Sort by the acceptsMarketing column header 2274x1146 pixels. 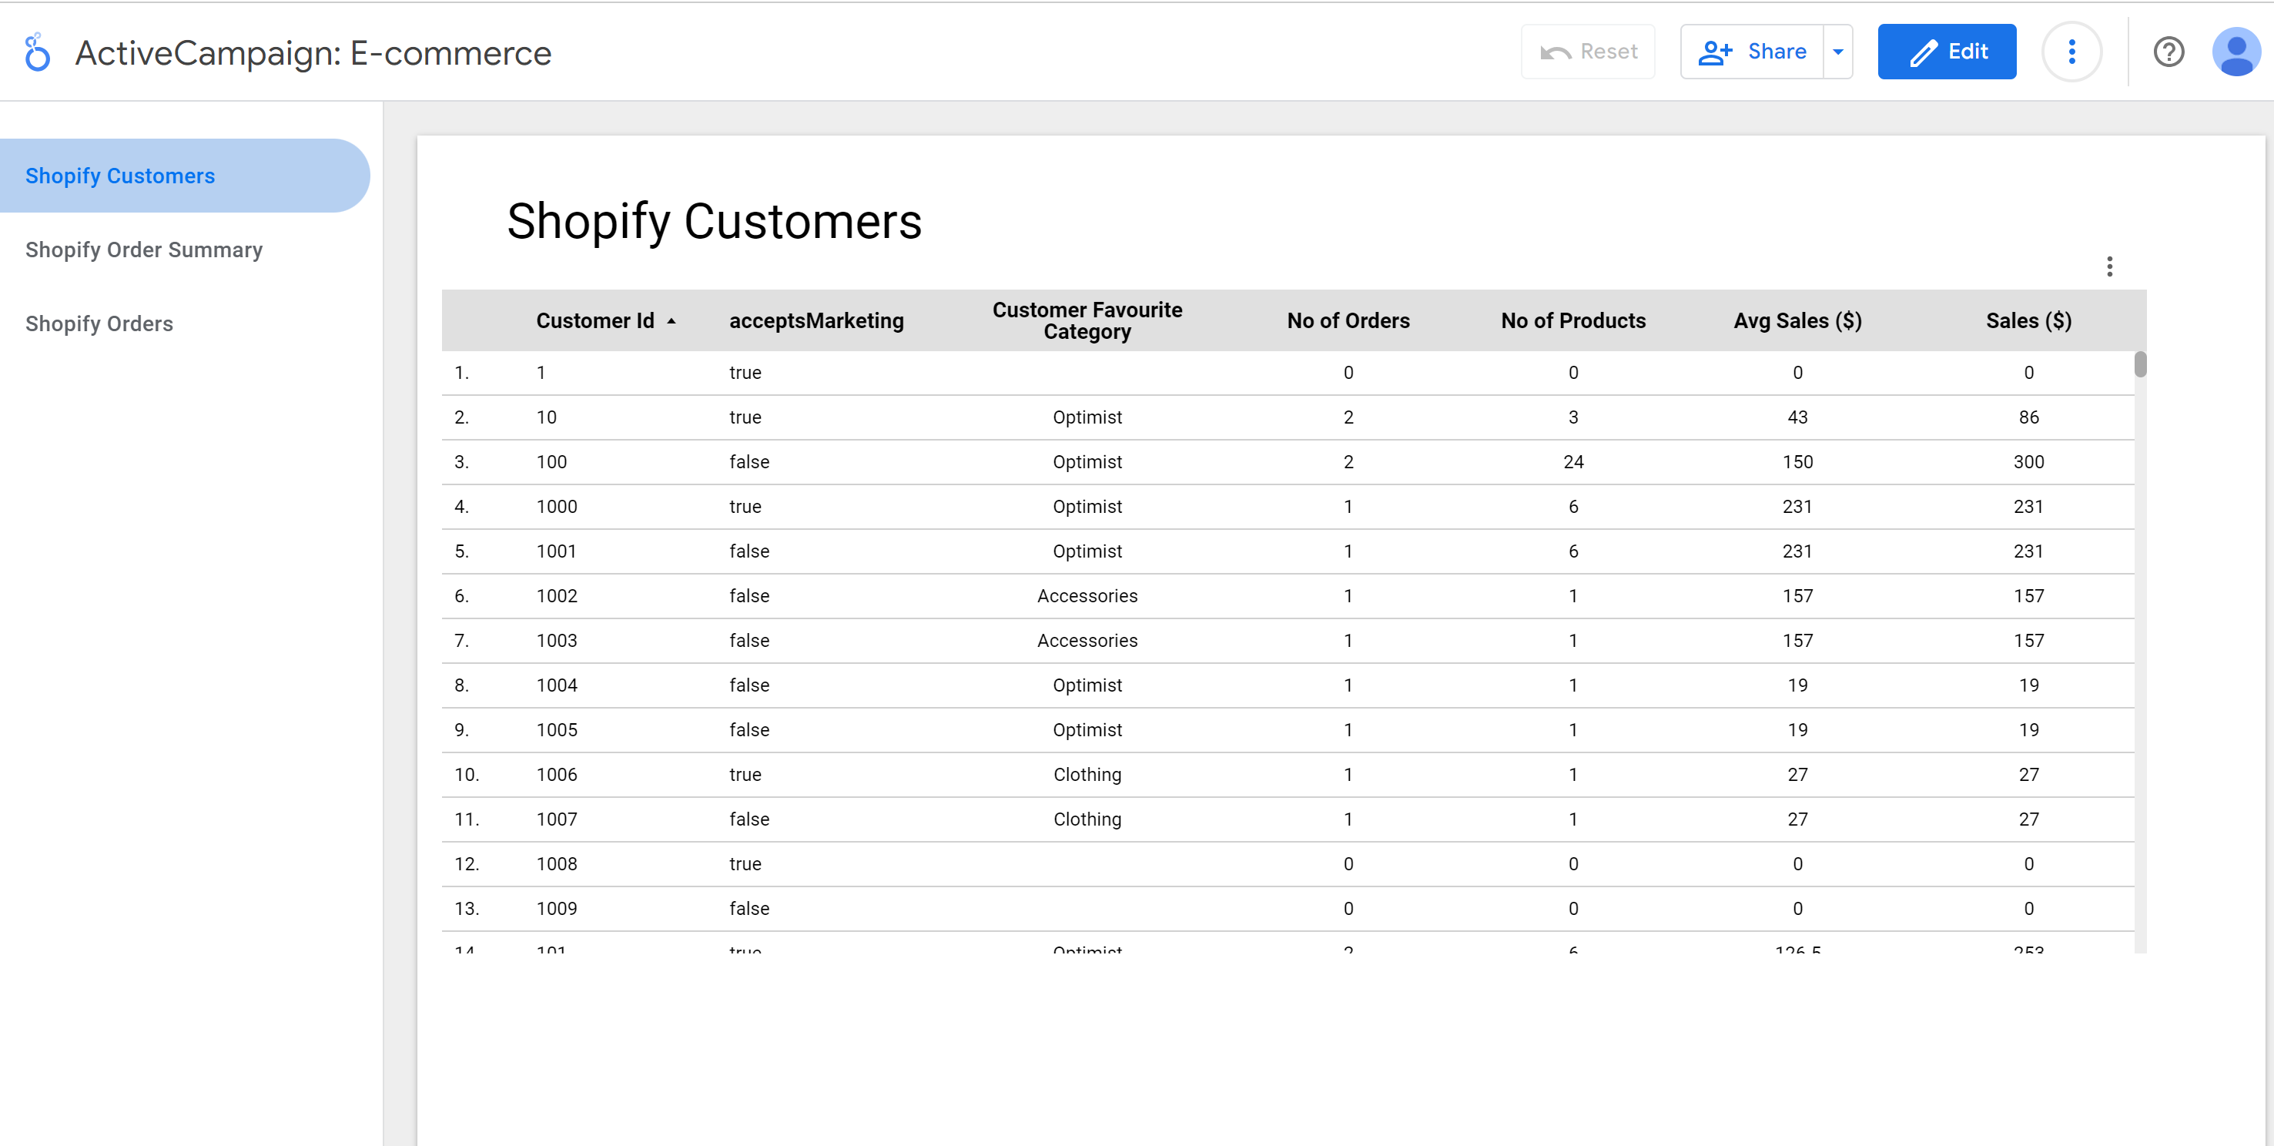click(815, 320)
